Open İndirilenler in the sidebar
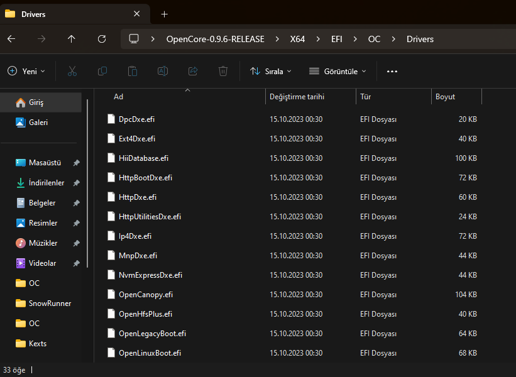 point(46,183)
